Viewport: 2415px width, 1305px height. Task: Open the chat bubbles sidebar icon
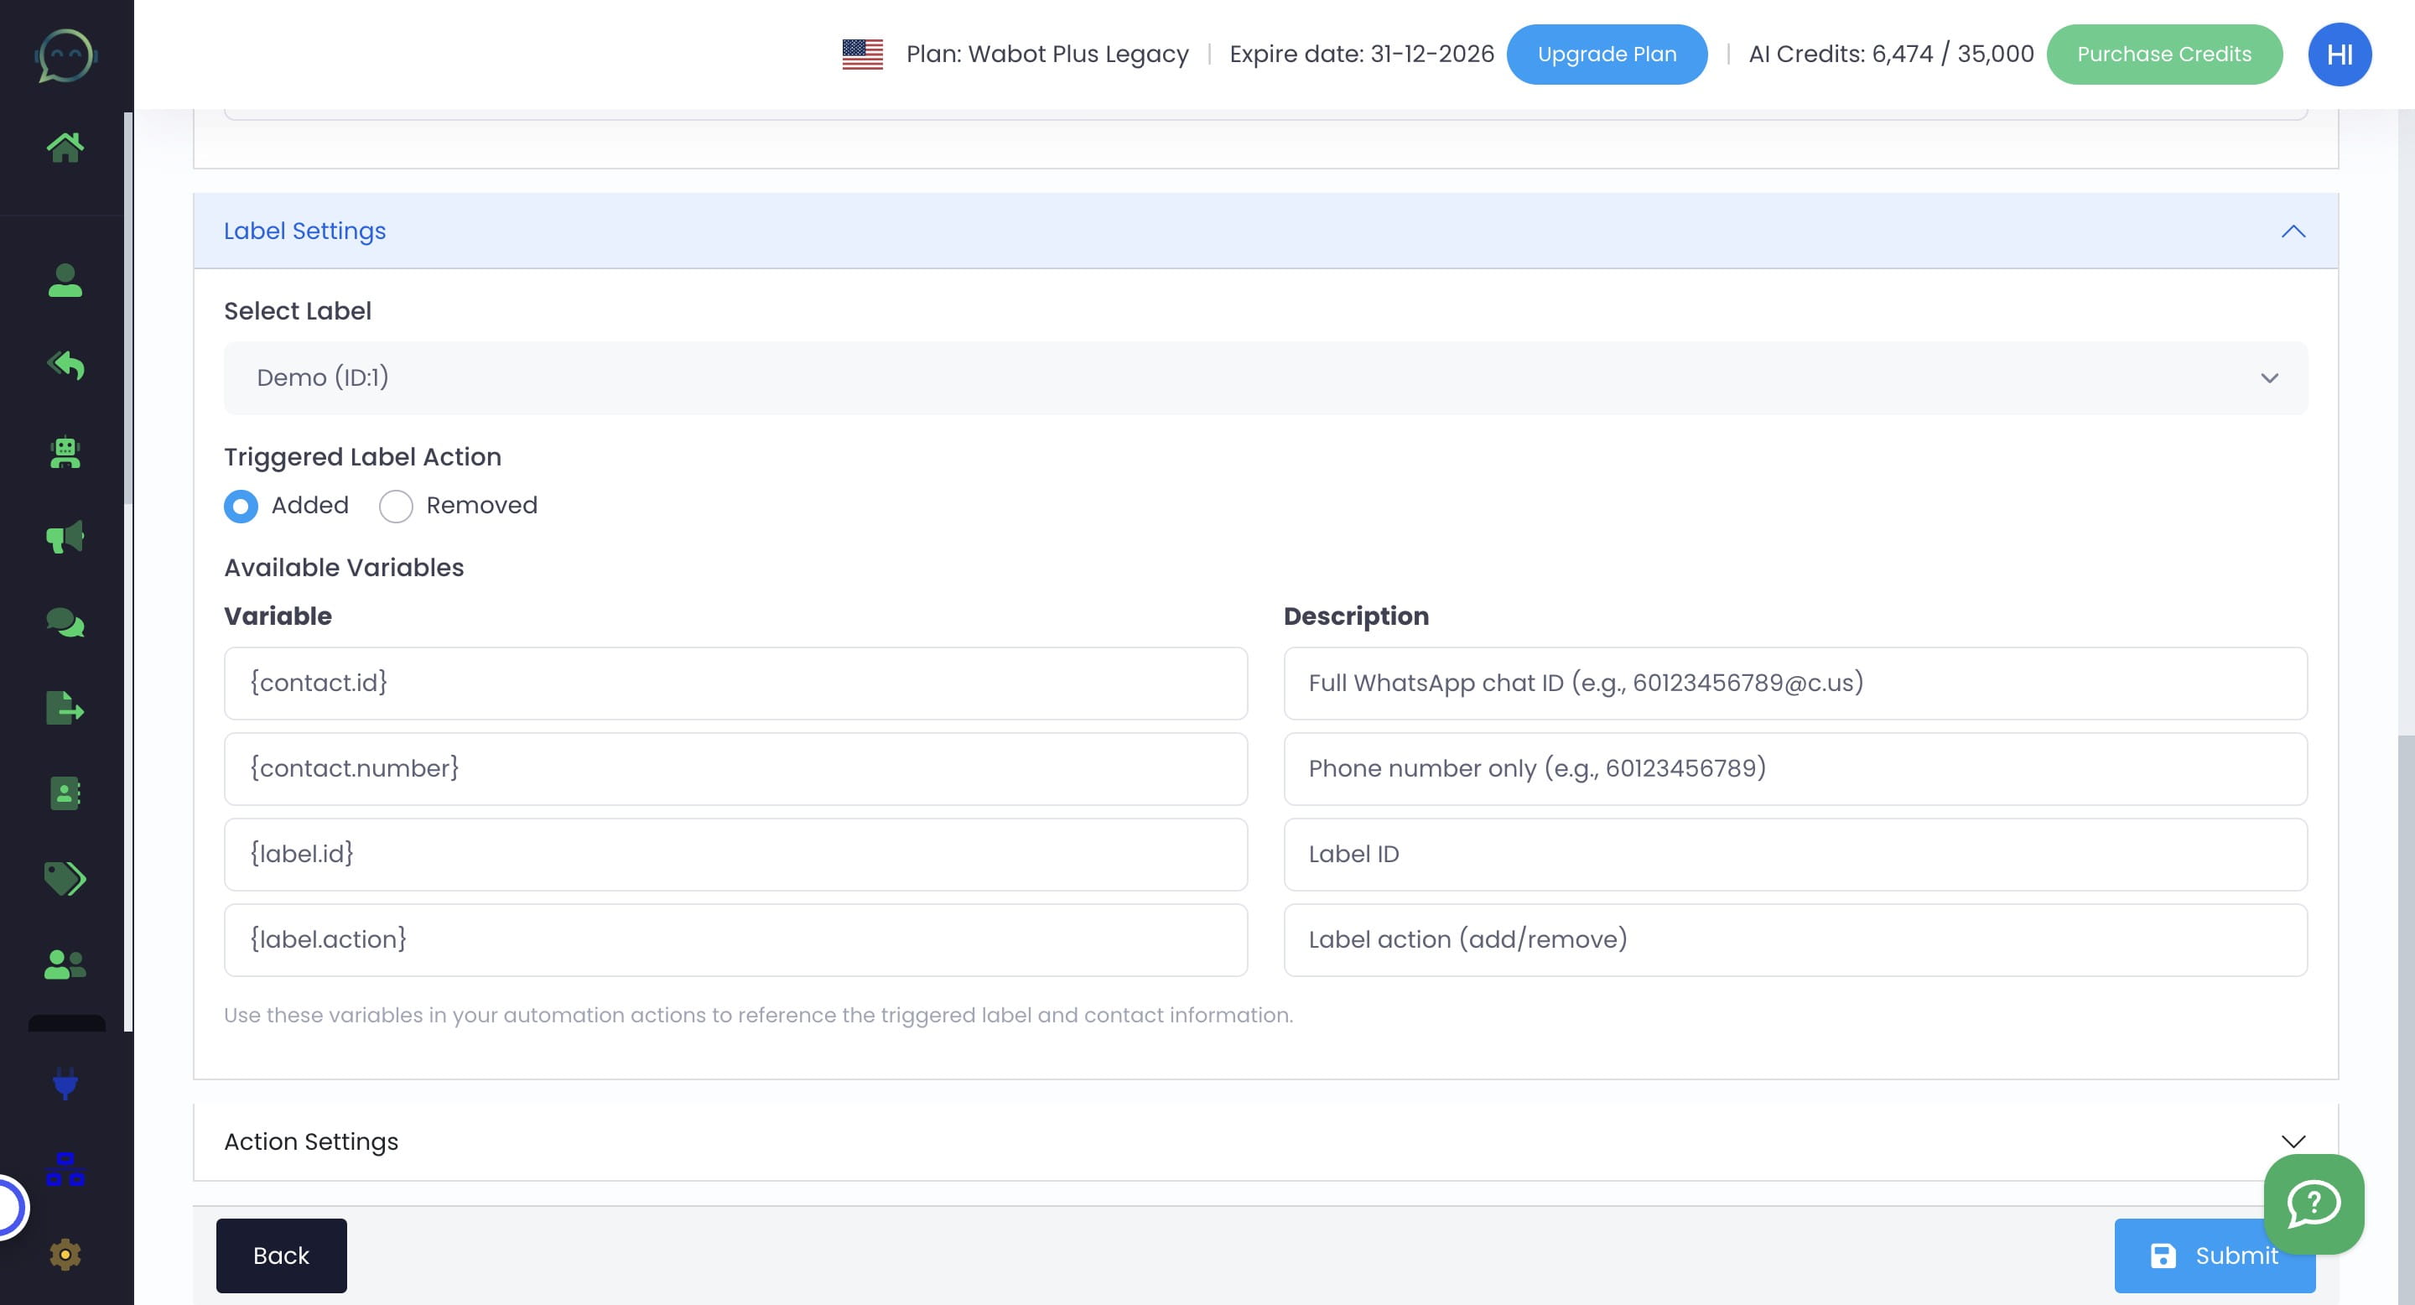point(65,622)
